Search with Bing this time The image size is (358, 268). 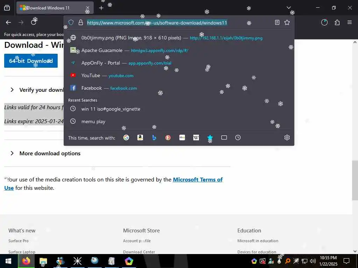coord(154,137)
